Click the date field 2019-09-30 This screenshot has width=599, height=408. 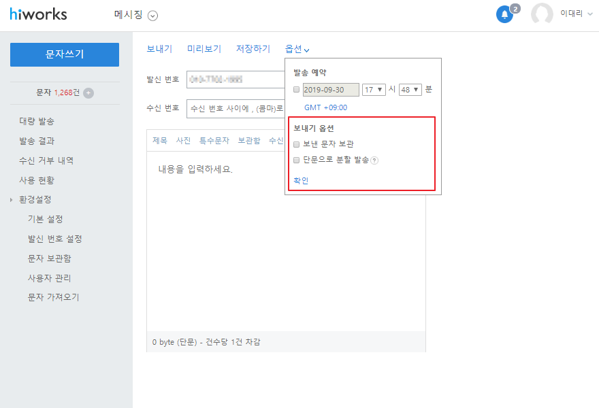[x=331, y=90]
